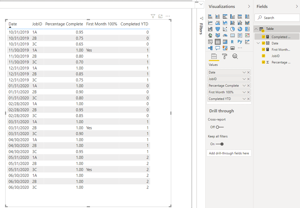Select the slicer visual
Viewport: 300px width, 208px height.
[x=210, y=42]
